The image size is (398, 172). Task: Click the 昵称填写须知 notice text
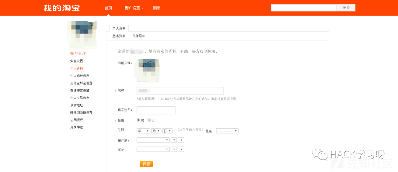[x=186, y=99]
